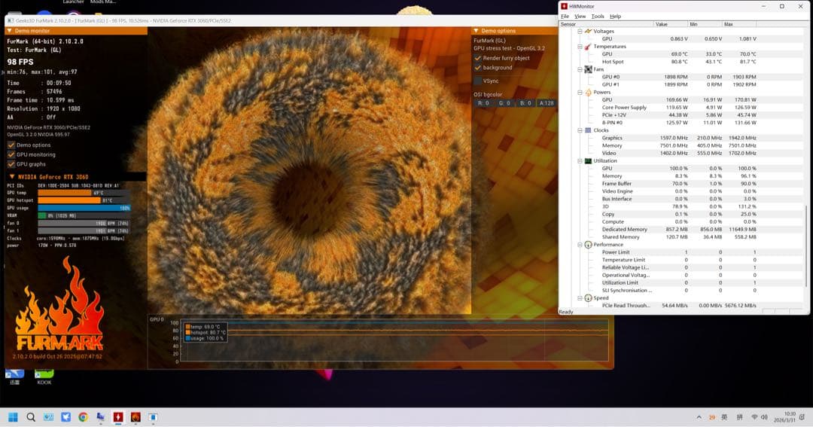This screenshot has width=813, height=427.
Task: Click the R: 0 color value field
Action: [483, 103]
